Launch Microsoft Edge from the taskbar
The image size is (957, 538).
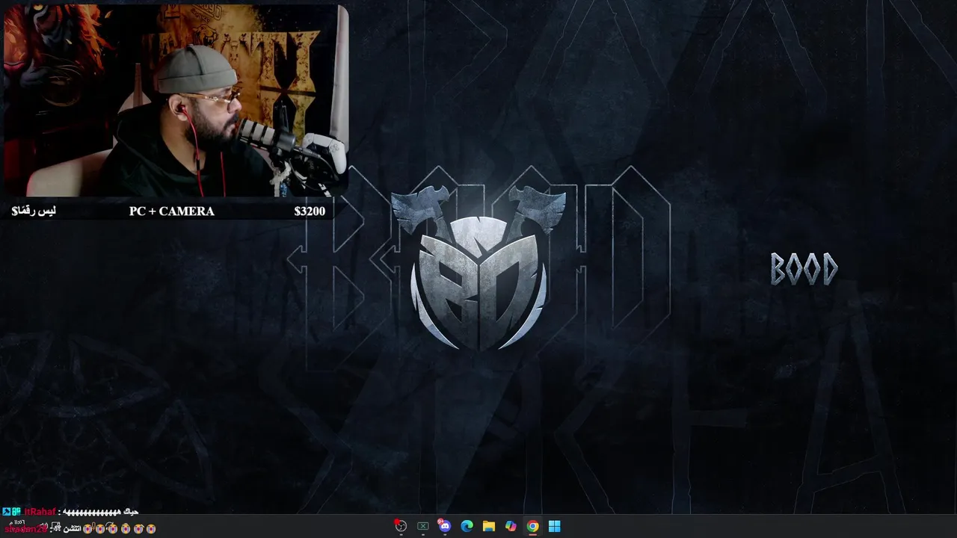click(x=467, y=526)
